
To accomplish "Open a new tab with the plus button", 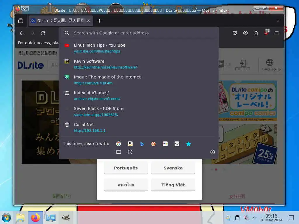I will 99,21.
